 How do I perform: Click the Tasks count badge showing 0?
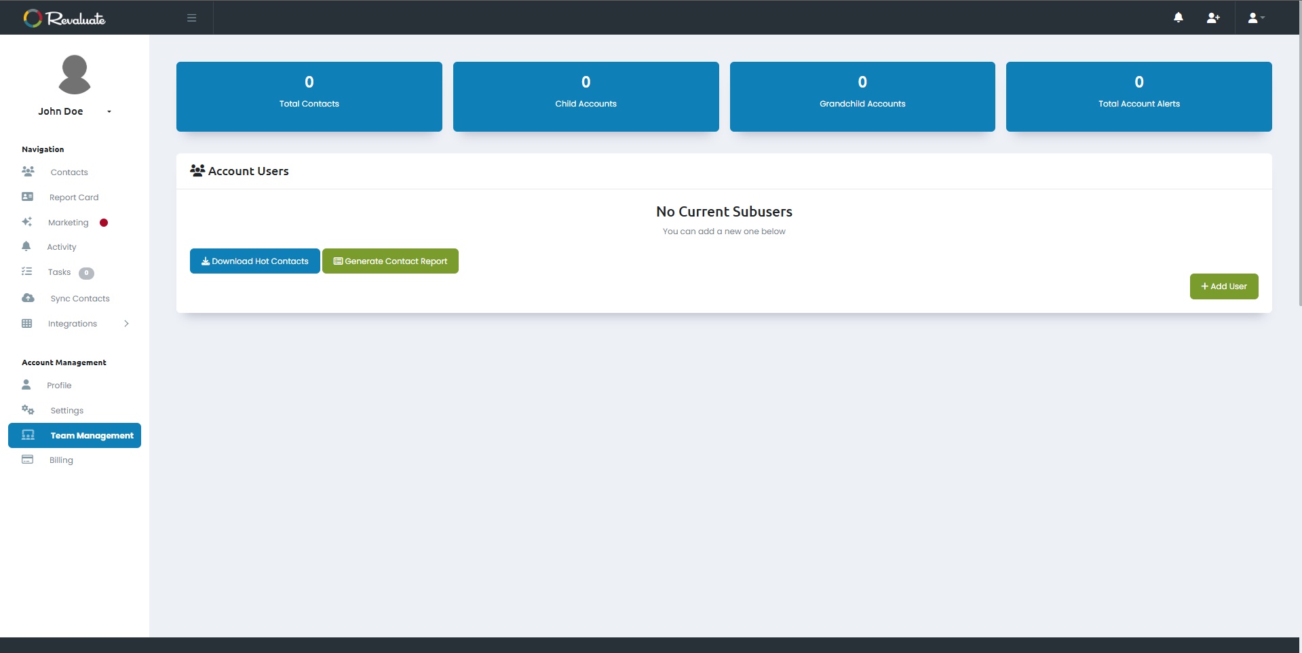pos(86,273)
